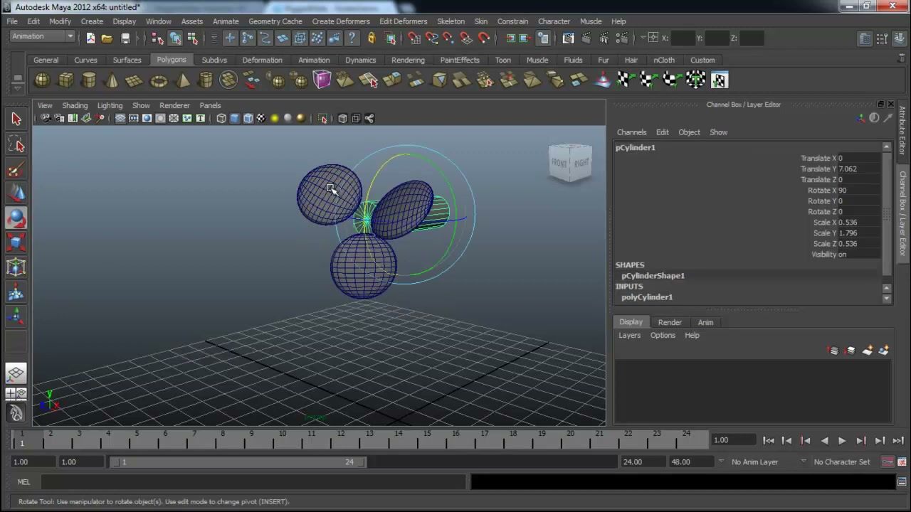Create a polygon cylinder from the shelf
Image resolution: width=911 pixels, height=512 pixels.
(x=89, y=80)
